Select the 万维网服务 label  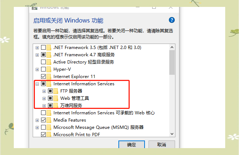(71, 105)
